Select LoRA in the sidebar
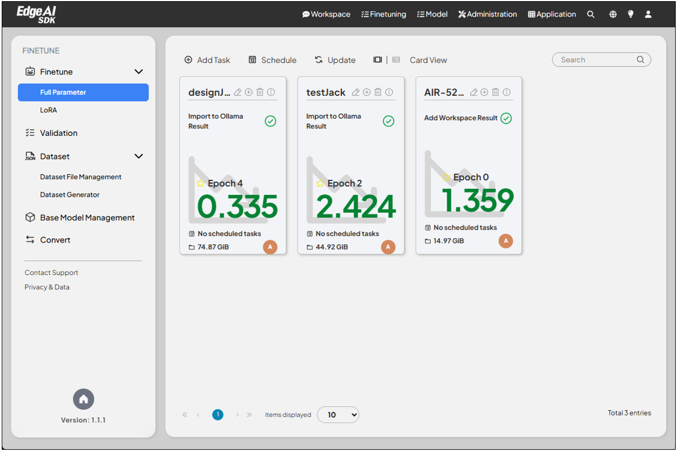The height and width of the screenshot is (452, 678). click(x=49, y=110)
